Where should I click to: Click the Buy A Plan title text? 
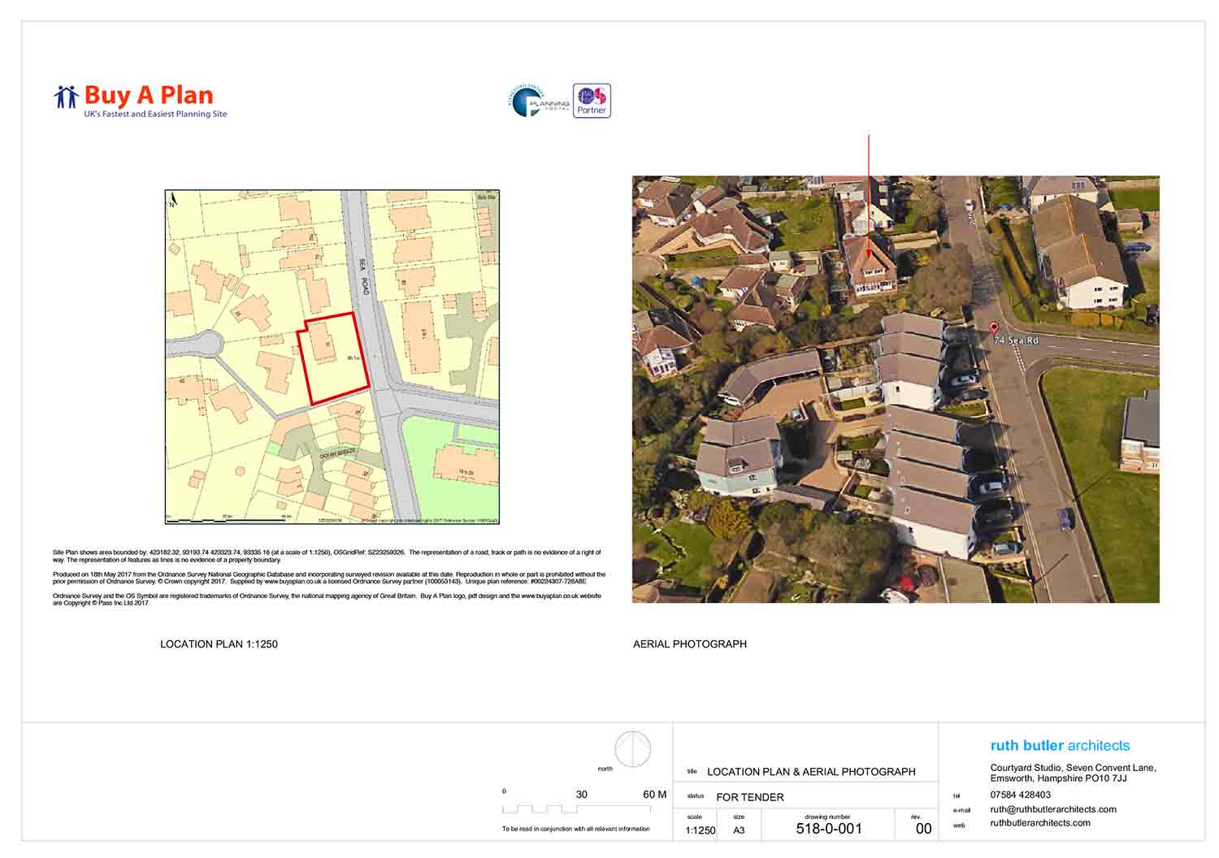tap(149, 95)
